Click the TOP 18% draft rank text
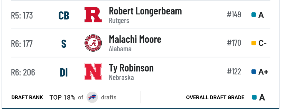This screenshot has height=109, width=282. tap(62, 97)
